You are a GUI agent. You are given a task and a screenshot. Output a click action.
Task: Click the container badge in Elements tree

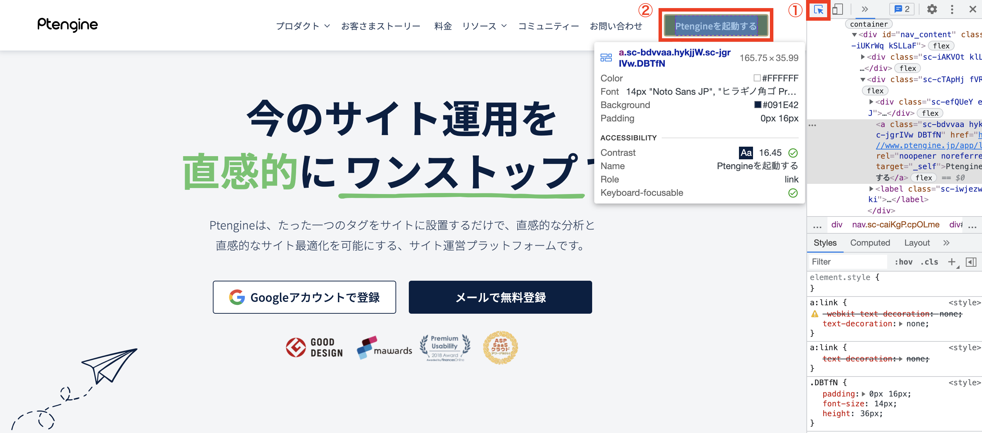click(869, 24)
